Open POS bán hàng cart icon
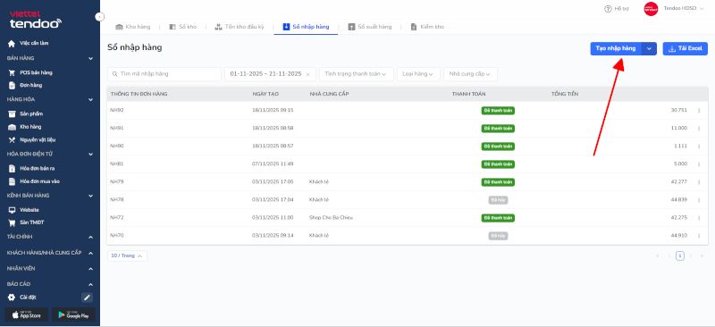The width and height of the screenshot is (715, 327). [12, 72]
